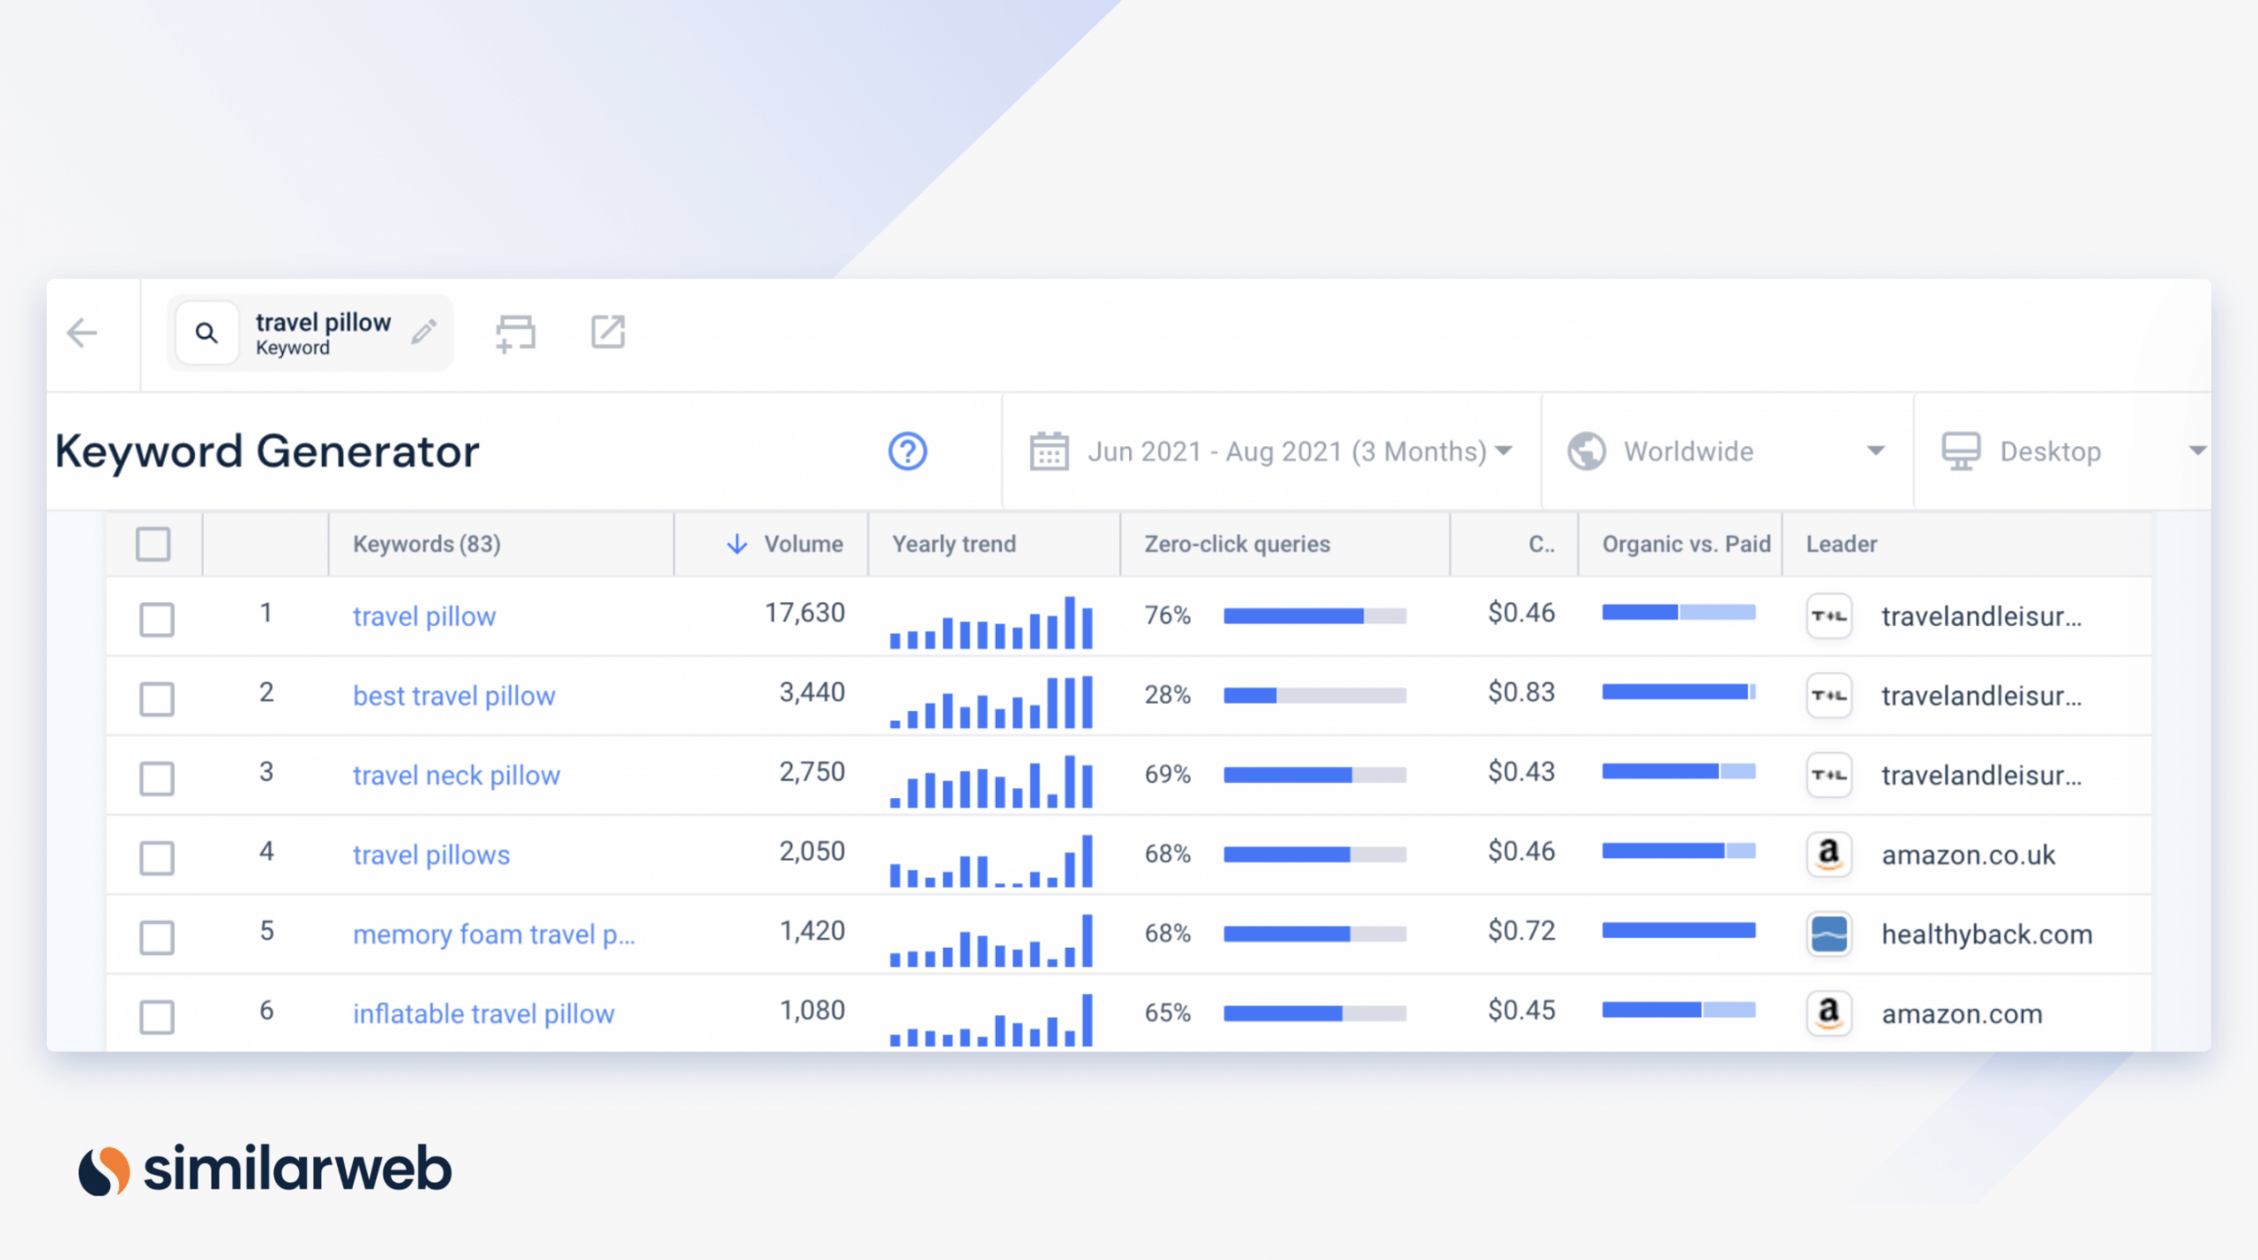Screen dimensions: 2258x1260
Task: Click the calendar date range icon
Action: pyautogui.click(x=1049, y=451)
